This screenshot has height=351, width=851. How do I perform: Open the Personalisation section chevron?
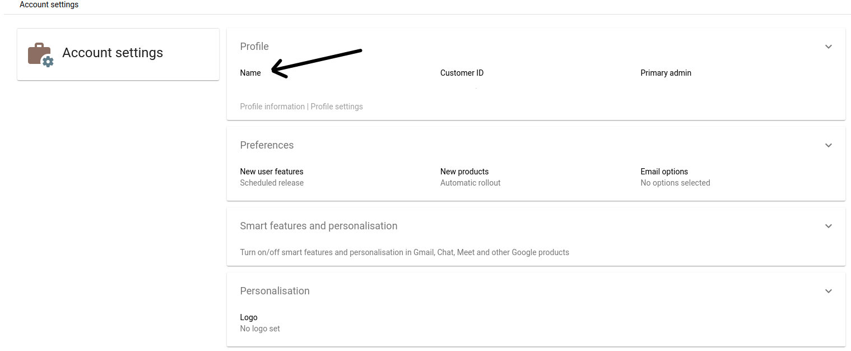click(829, 291)
